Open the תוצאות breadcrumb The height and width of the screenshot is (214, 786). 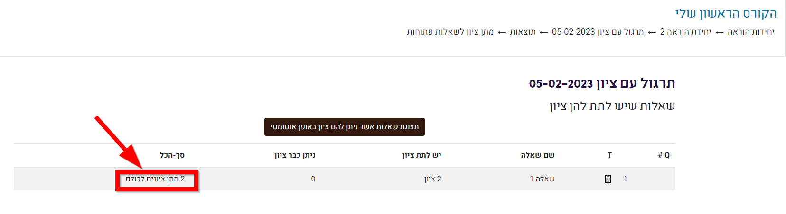523,32
